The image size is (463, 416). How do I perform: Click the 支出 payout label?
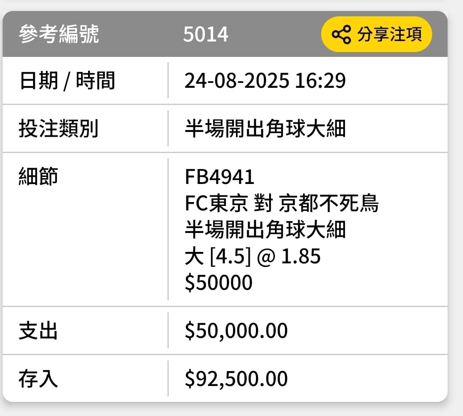point(38,330)
